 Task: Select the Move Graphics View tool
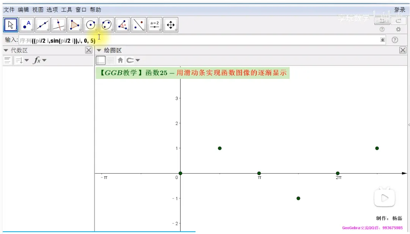pos(170,25)
